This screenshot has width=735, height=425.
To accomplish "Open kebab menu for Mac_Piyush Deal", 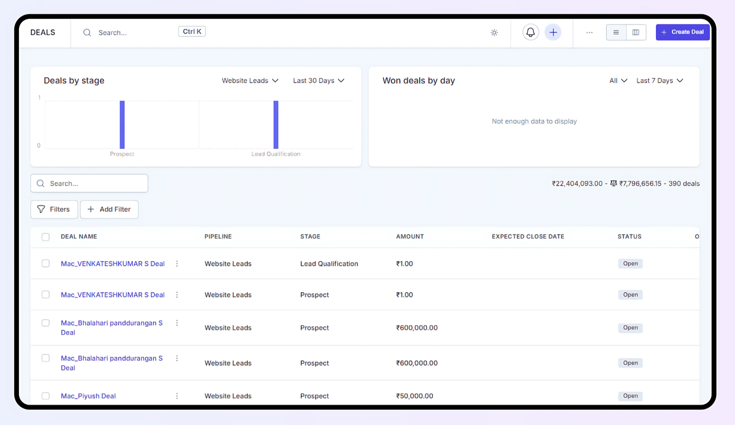I will tap(177, 396).
